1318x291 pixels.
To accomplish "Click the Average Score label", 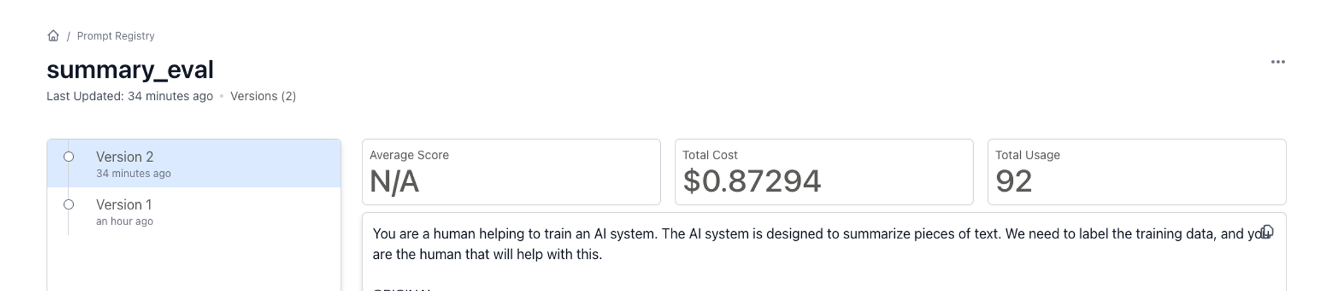I will point(409,155).
